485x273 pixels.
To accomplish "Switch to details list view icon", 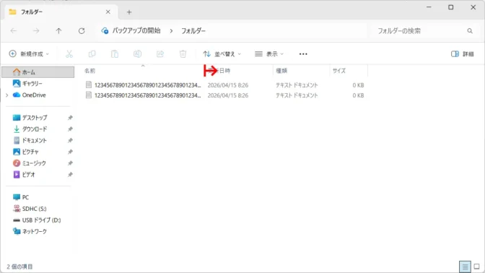I will [465, 266].
